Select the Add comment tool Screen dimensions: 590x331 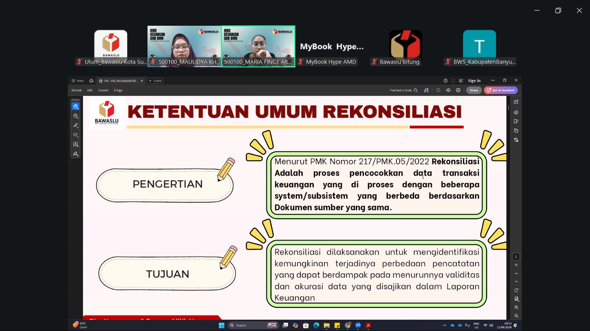[76, 116]
